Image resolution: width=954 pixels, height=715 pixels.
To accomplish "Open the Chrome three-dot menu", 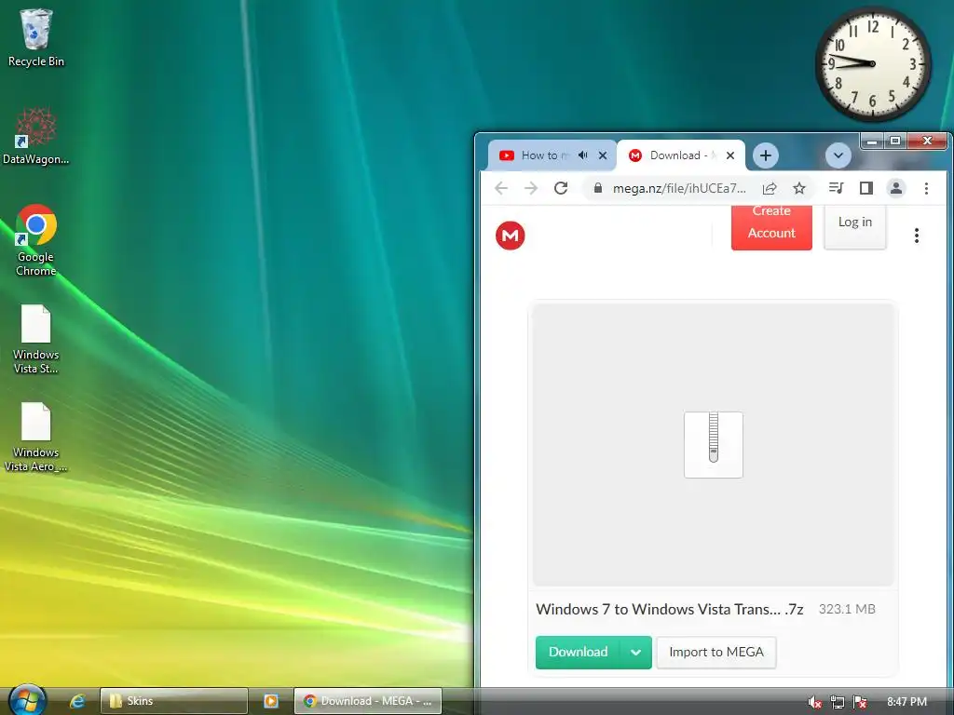I will click(x=926, y=188).
